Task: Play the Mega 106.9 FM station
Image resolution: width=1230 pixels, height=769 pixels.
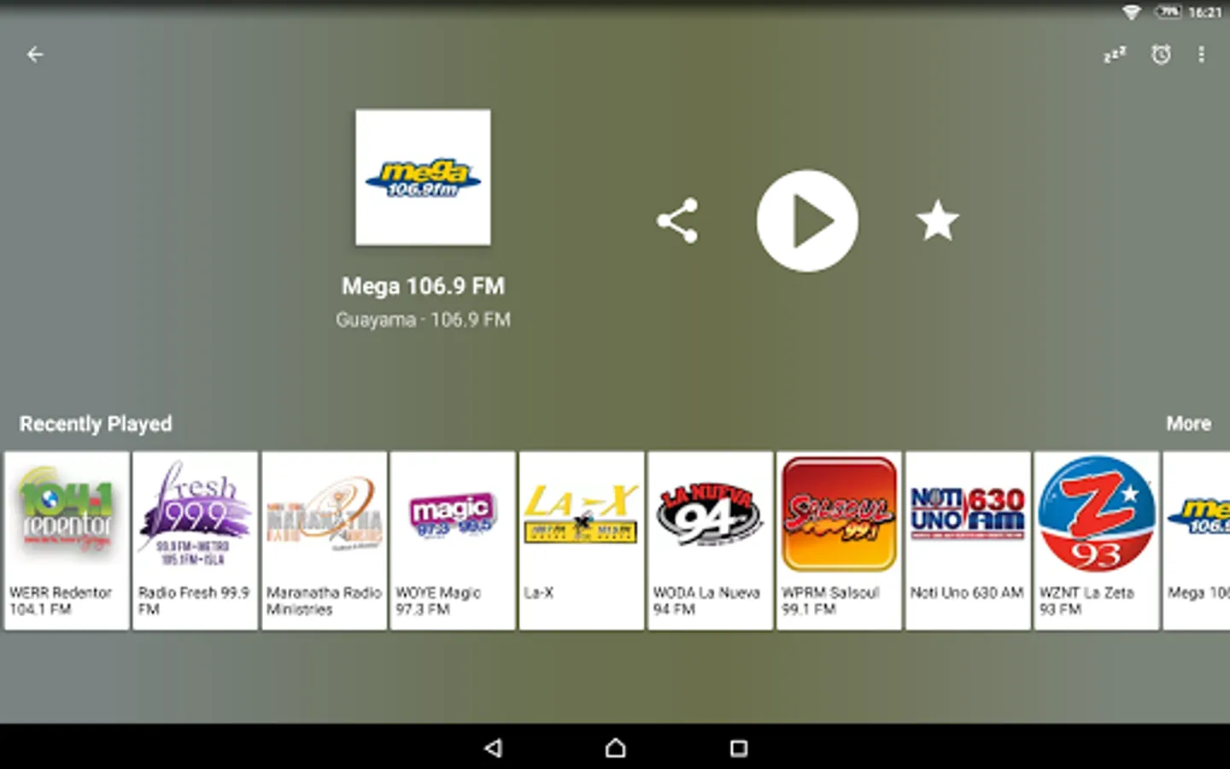Action: (807, 221)
